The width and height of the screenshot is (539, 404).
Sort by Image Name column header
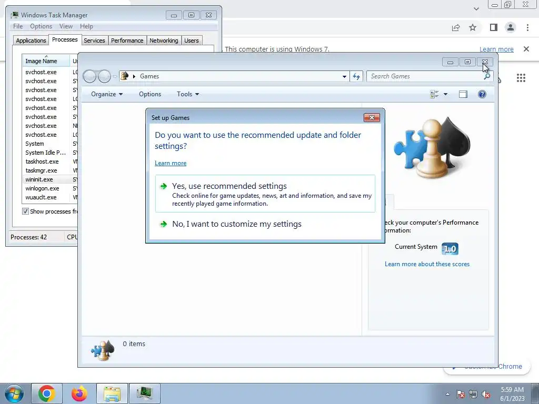[46, 61]
